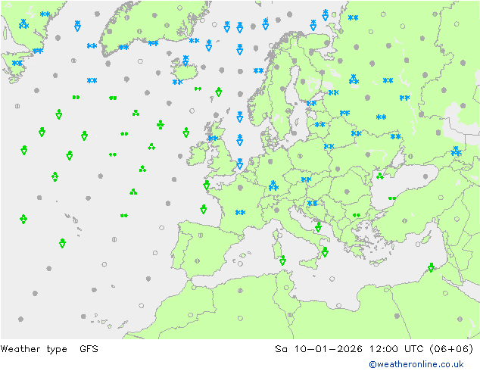This screenshot has width=480, height=371.
Task: Click rain shower symbol on Italy's Adriatic coast
Action: (x=319, y=227)
